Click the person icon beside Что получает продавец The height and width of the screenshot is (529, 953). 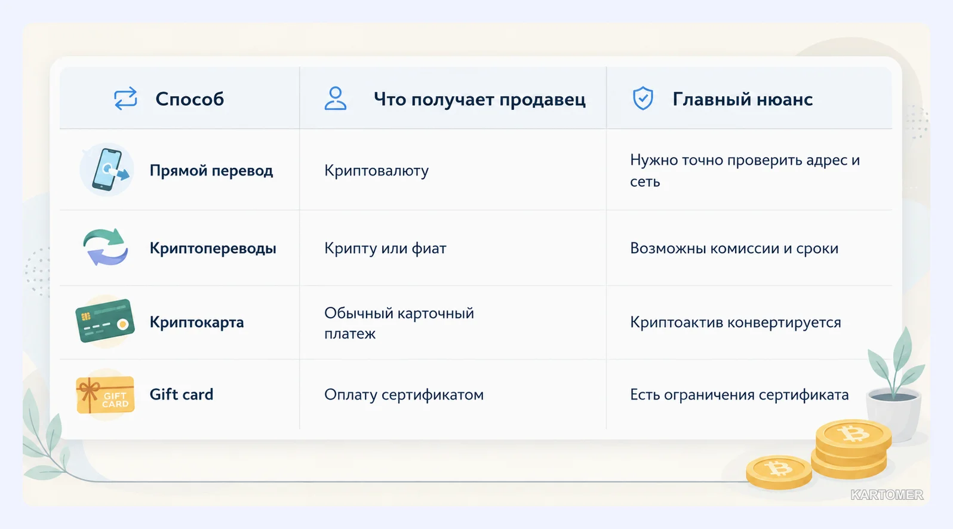[335, 99]
